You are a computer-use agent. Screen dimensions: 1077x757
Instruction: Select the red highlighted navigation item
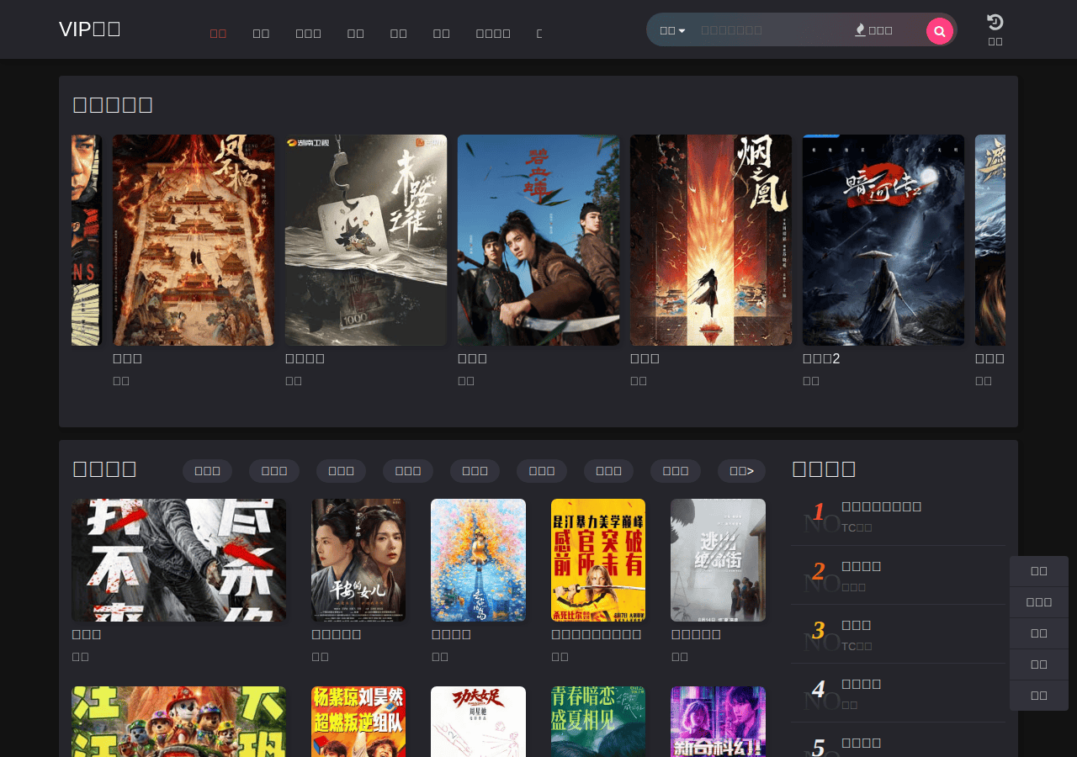218,33
